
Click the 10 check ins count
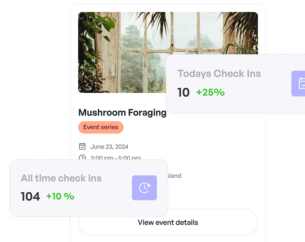point(183,92)
